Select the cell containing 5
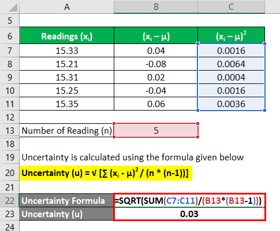Screen dimensions: 280x231 [156, 130]
